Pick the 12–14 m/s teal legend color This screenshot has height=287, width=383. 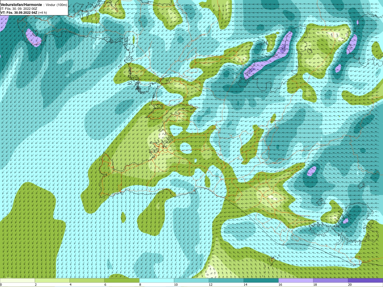(226, 280)
